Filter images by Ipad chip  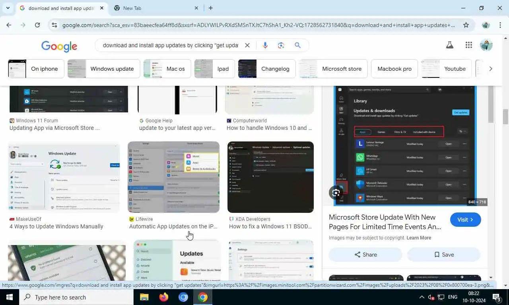point(214,69)
